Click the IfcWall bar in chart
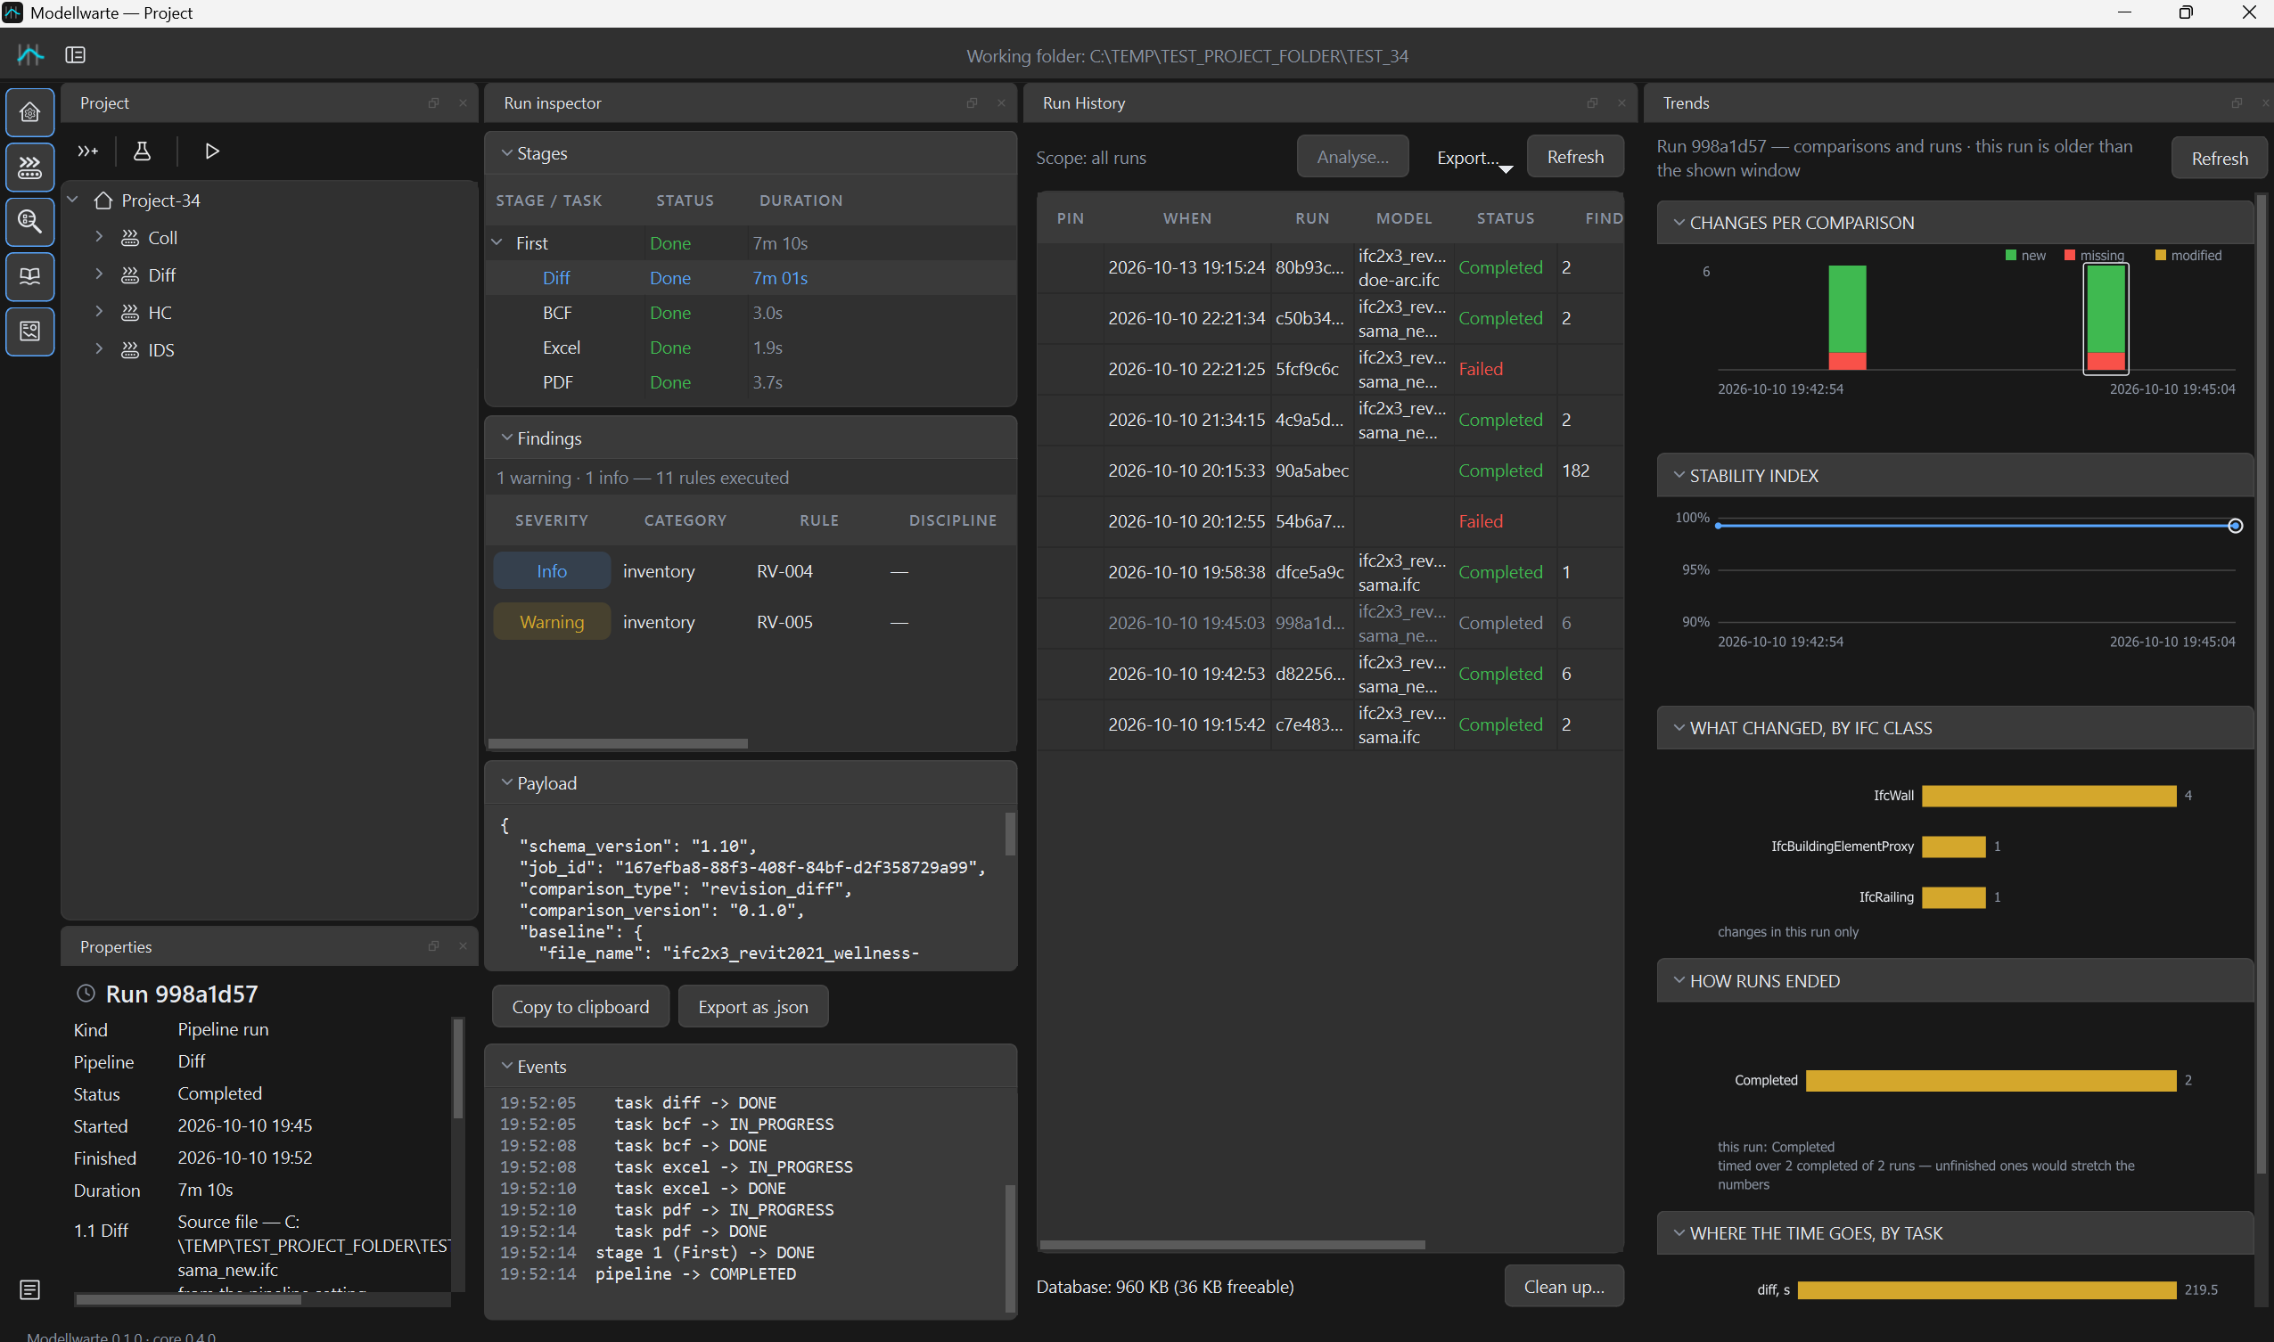Screen dimensions: 2274x1342 point(2048,796)
